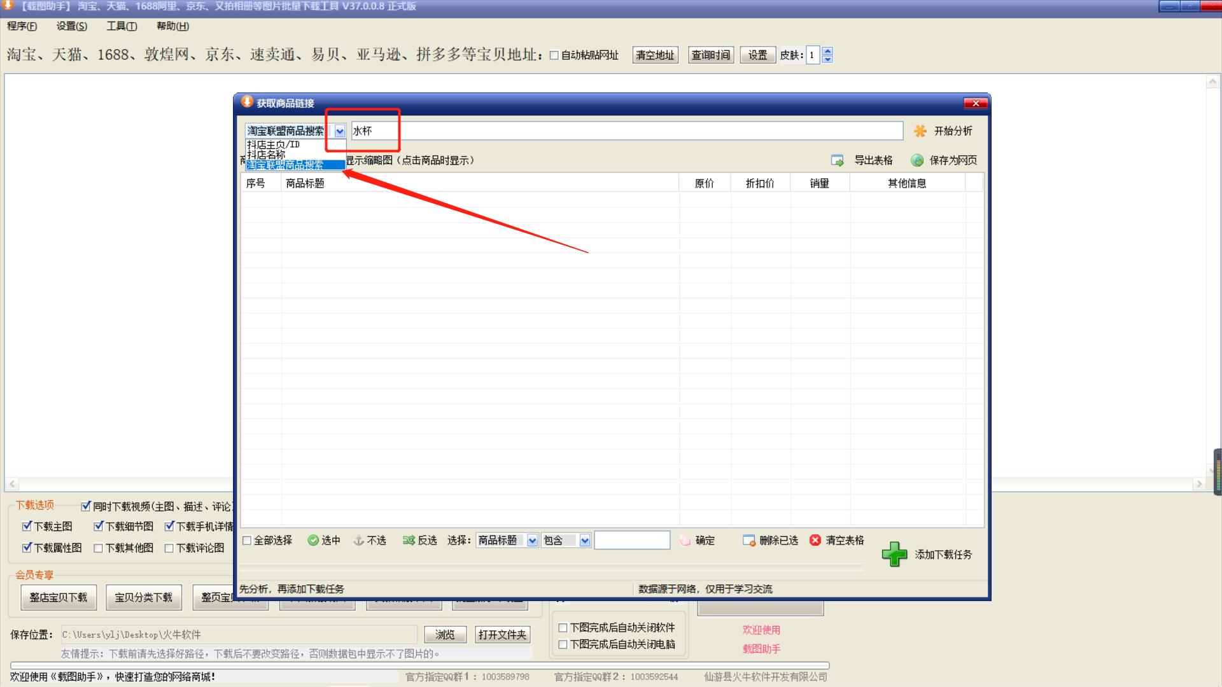Close the 获取商品链接 dialog
Screen dimensions: 1222x687
pyautogui.click(x=975, y=103)
